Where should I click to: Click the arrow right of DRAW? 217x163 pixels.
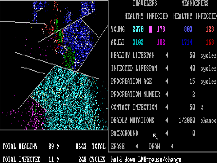[172, 147]
